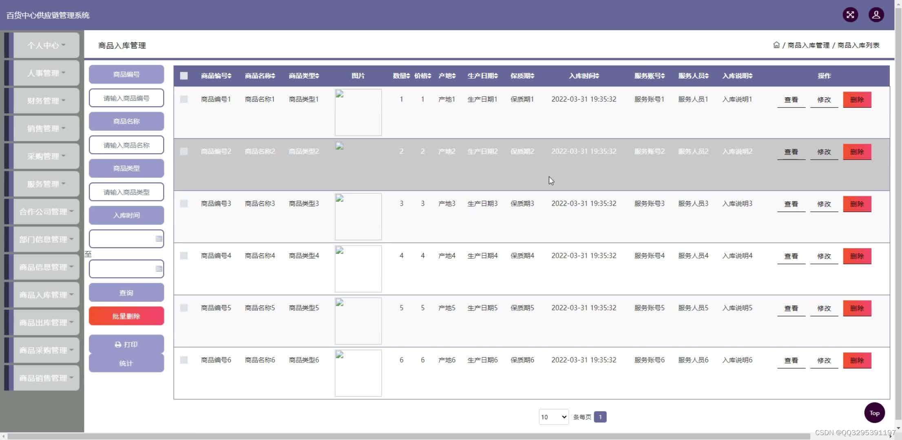Click 修改 to edit 商品编号2 row
This screenshot has width=902, height=440.
pyautogui.click(x=824, y=152)
